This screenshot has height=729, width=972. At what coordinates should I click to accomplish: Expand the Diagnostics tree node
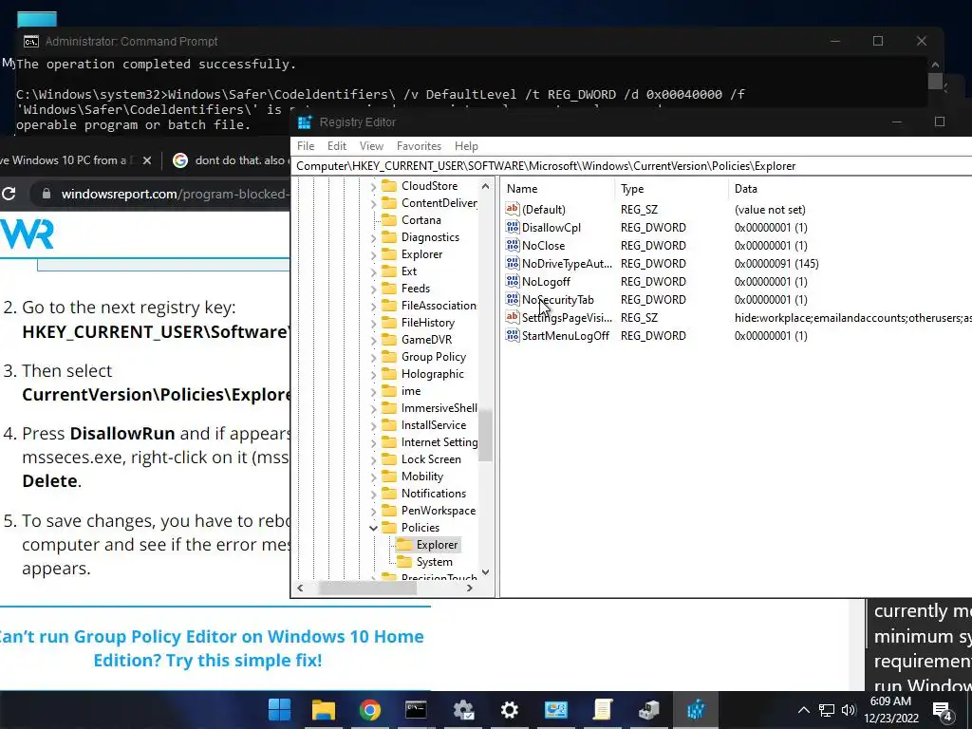[373, 237]
